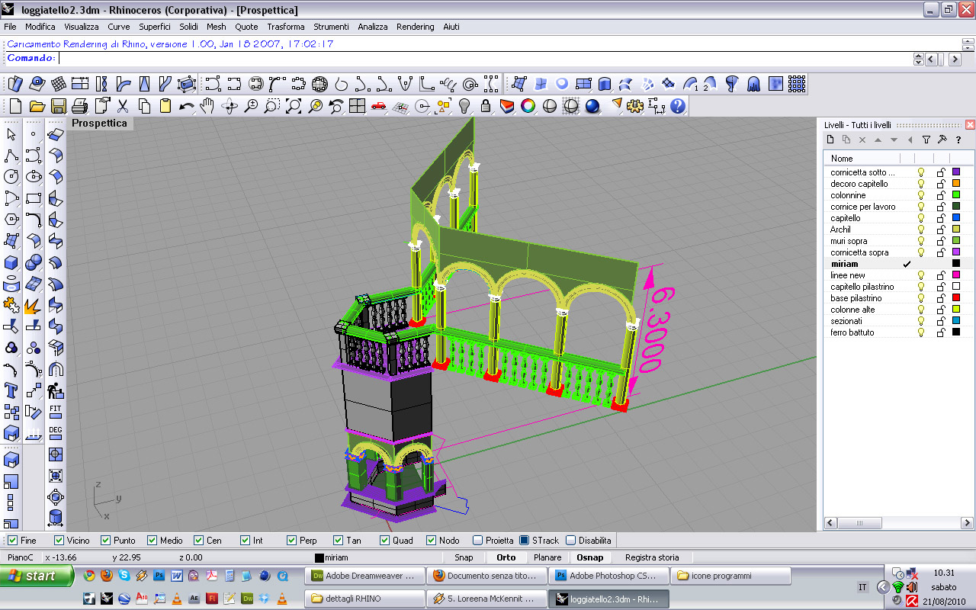Image resolution: width=976 pixels, height=610 pixels.
Task: Click the New file icon
Action: pyautogui.click(x=15, y=106)
